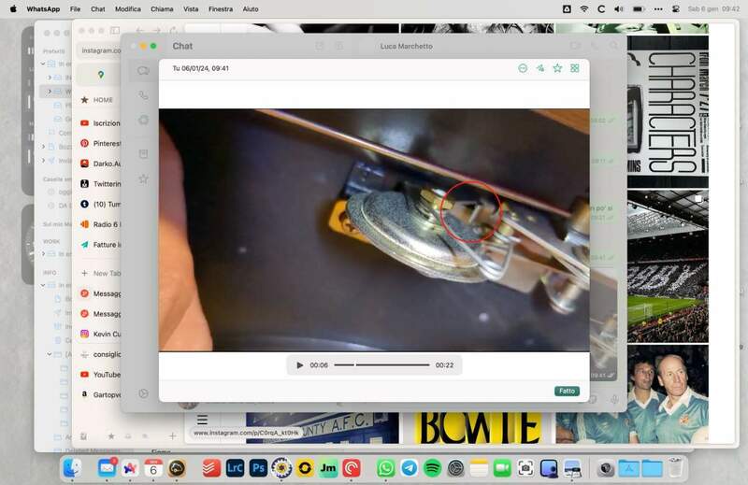
Task: Open the Apple menu
Action: [x=13, y=8]
